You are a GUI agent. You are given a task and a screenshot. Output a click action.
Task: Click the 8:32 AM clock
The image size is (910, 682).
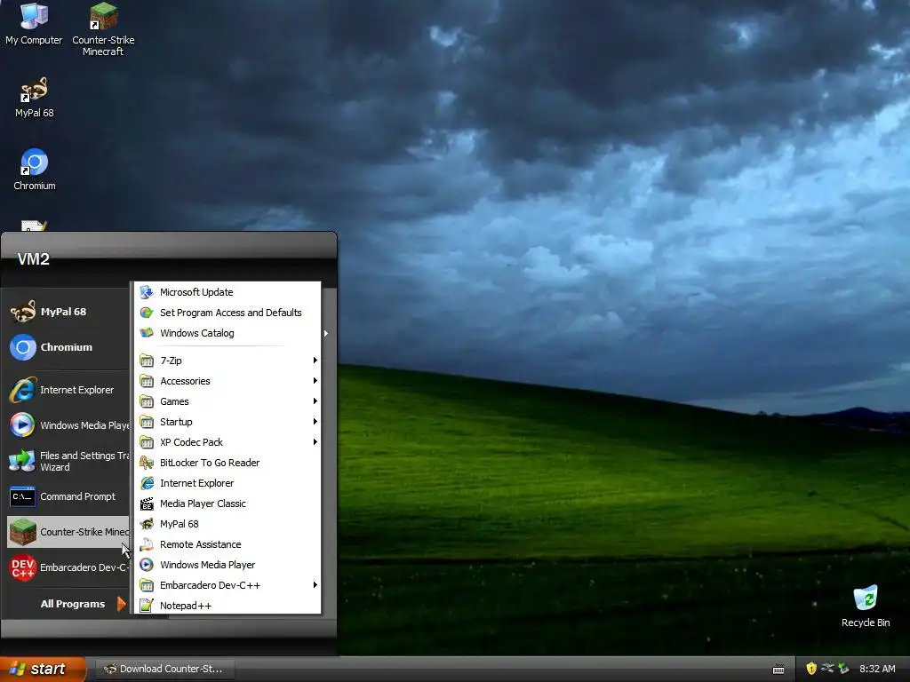877,669
